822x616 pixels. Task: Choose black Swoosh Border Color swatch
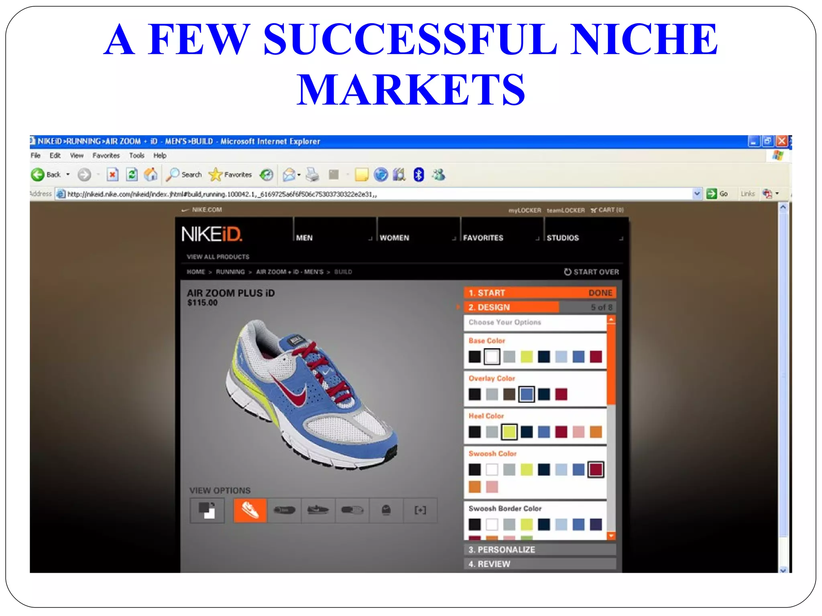click(474, 524)
